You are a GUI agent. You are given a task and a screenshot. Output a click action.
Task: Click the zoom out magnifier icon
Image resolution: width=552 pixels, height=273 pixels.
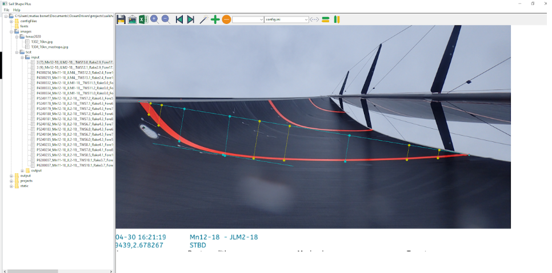tap(166, 19)
